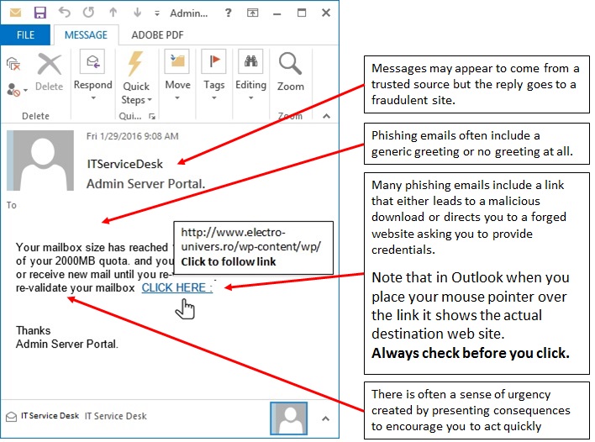Click the Editing binoculars icon
Image resolution: width=595 pixels, height=442 pixels.
[250, 61]
